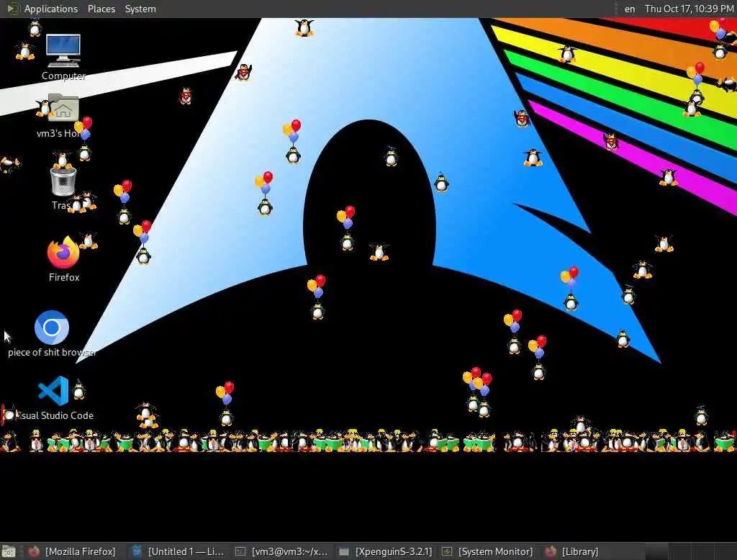Open the Places menu
The width and height of the screenshot is (737, 560).
101,9
